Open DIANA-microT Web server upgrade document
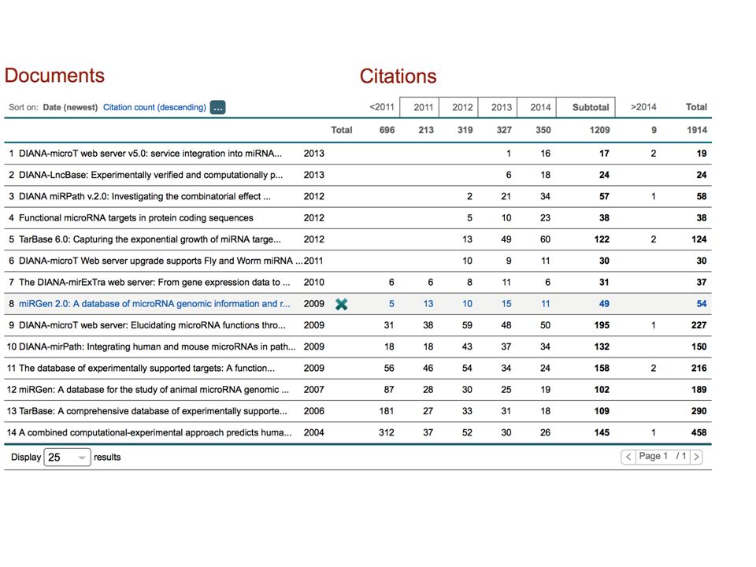This screenshot has height=567, width=756. pos(161,261)
